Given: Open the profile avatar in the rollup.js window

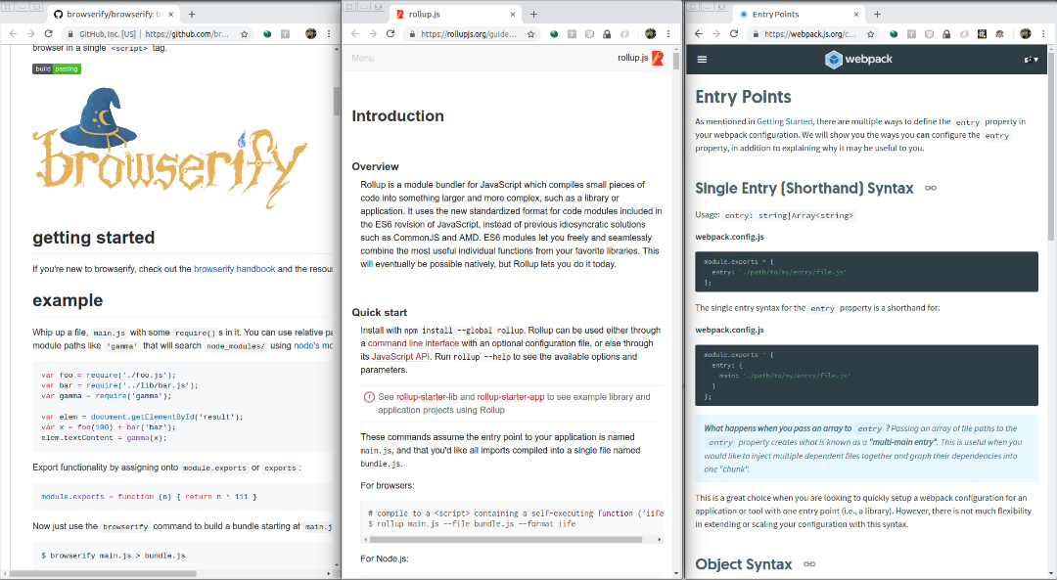Looking at the screenshot, I should (651, 33).
